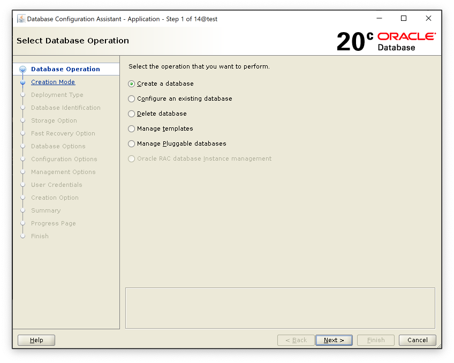
Task: Click the Finish step in sidebar
Action: 40,236
